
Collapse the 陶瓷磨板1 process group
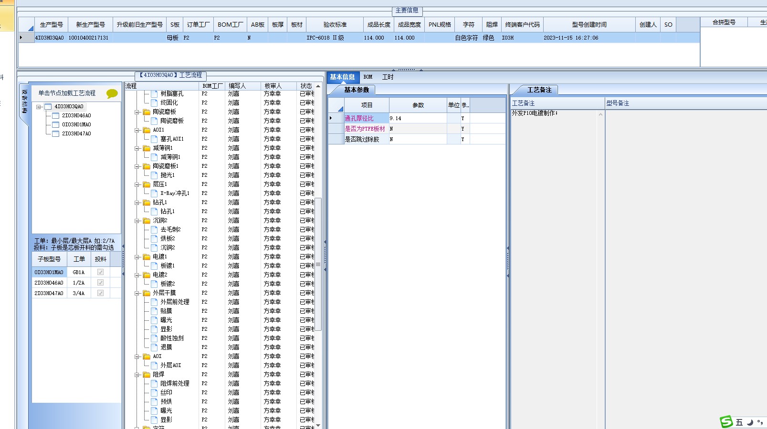[x=137, y=166]
